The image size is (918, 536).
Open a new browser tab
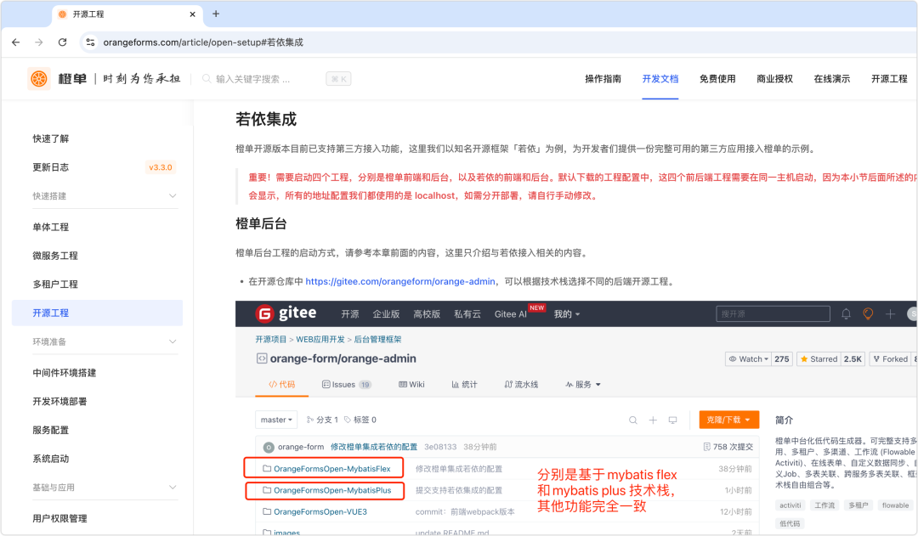pyautogui.click(x=216, y=14)
